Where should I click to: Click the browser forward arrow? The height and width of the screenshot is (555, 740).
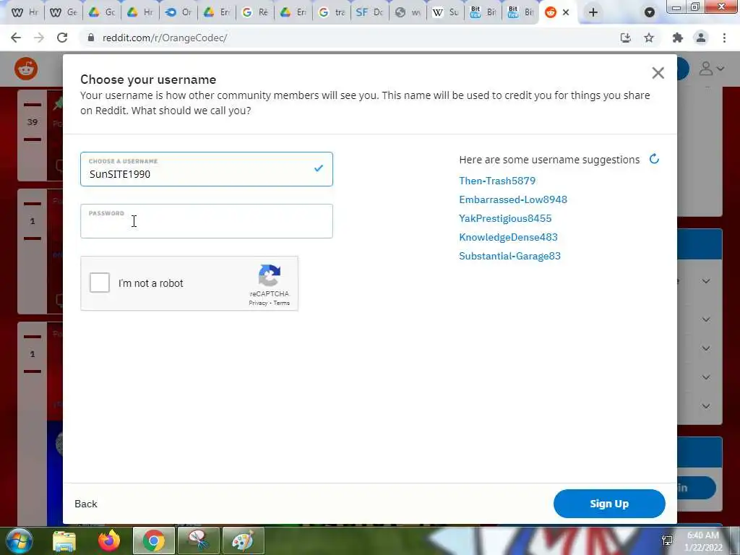(x=39, y=38)
